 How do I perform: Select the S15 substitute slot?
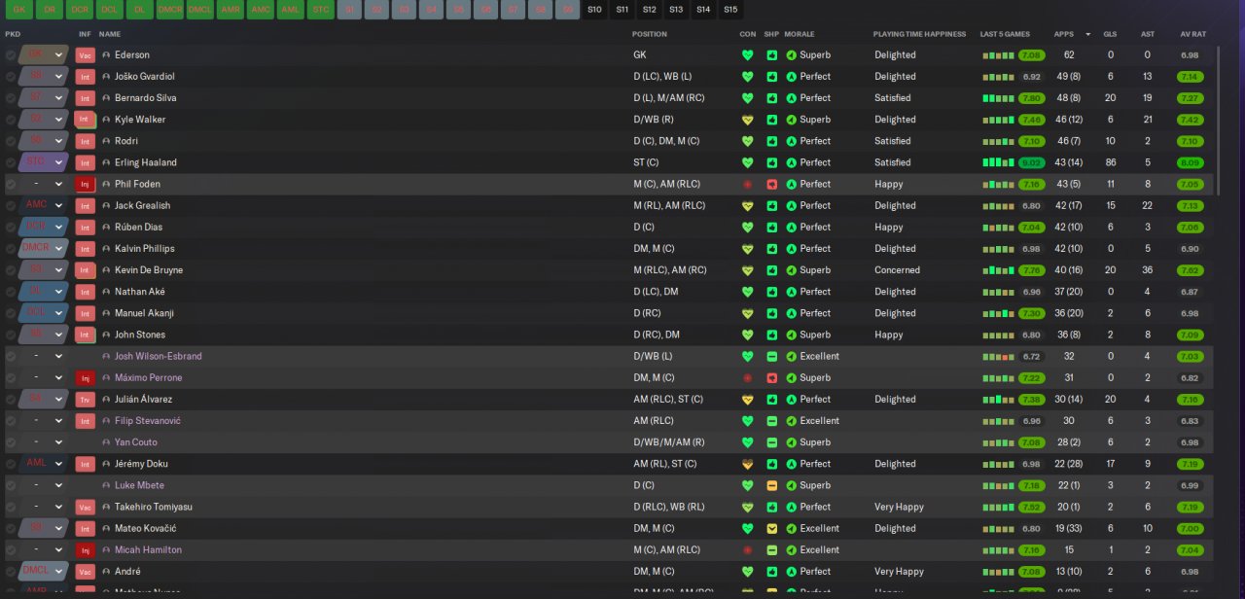click(x=730, y=10)
